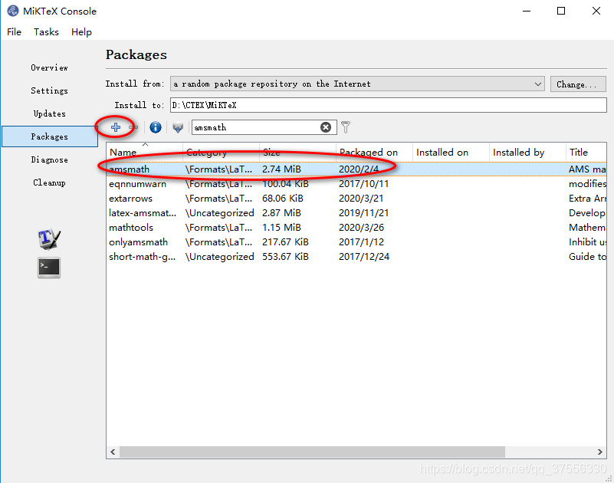This screenshot has height=483, width=614.
Task: Select the mathtools package row
Action: (356, 227)
